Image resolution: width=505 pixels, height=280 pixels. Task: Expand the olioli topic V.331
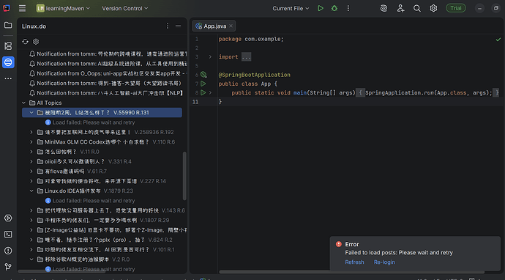point(31,161)
